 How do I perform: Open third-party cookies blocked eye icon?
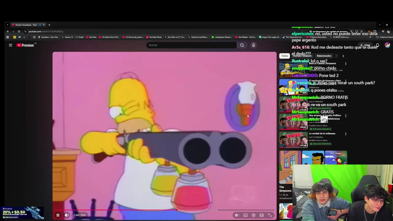click(x=311, y=31)
